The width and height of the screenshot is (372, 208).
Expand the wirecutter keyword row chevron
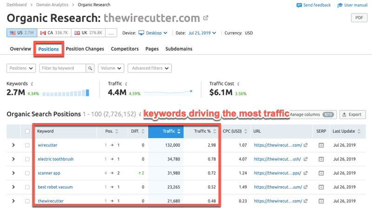(x=13, y=145)
